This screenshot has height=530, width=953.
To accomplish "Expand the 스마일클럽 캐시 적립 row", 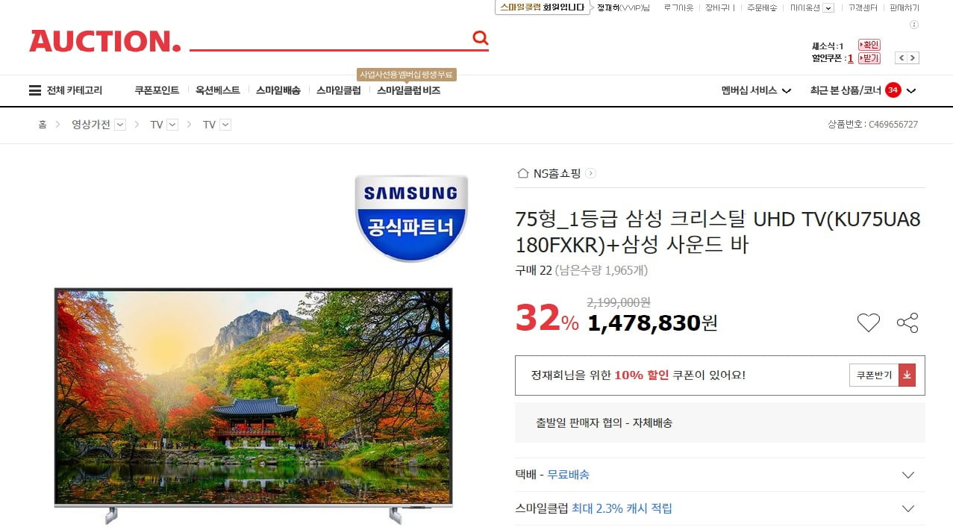I will click(720, 508).
